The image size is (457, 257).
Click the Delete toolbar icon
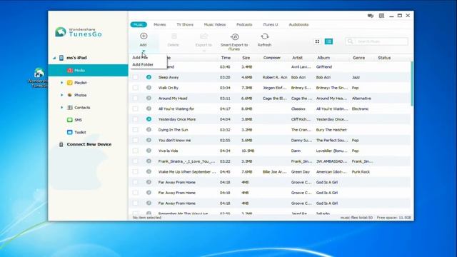pos(174,36)
